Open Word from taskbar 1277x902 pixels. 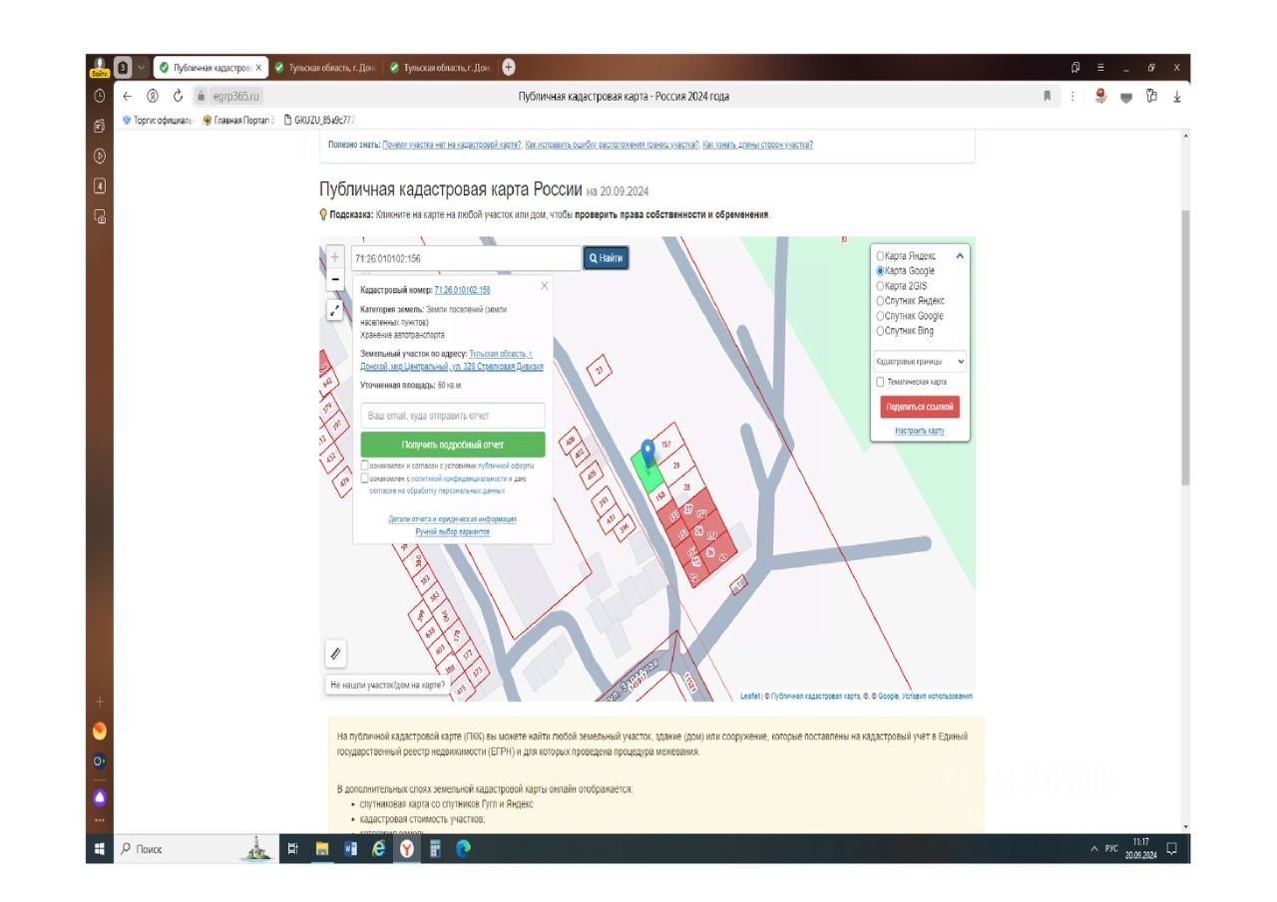point(350,849)
